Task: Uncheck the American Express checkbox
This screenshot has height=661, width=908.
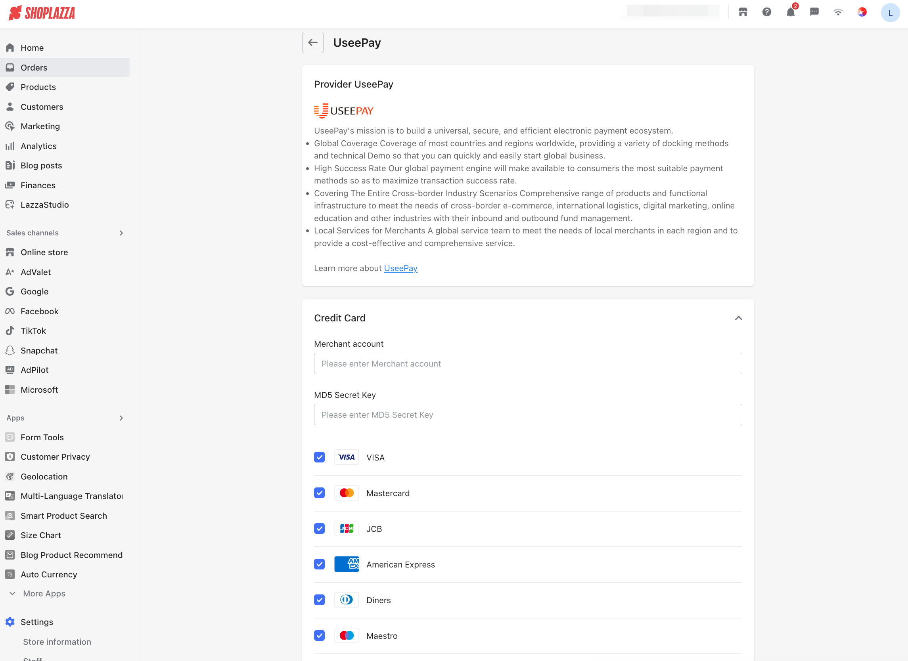Action: pos(319,564)
